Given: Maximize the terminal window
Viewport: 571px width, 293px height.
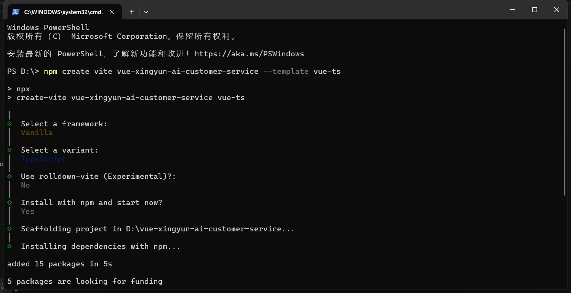Looking at the screenshot, I should 534,10.
